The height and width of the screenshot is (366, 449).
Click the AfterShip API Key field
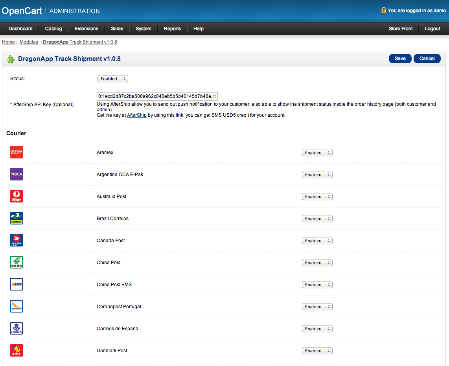pyautogui.click(x=157, y=96)
